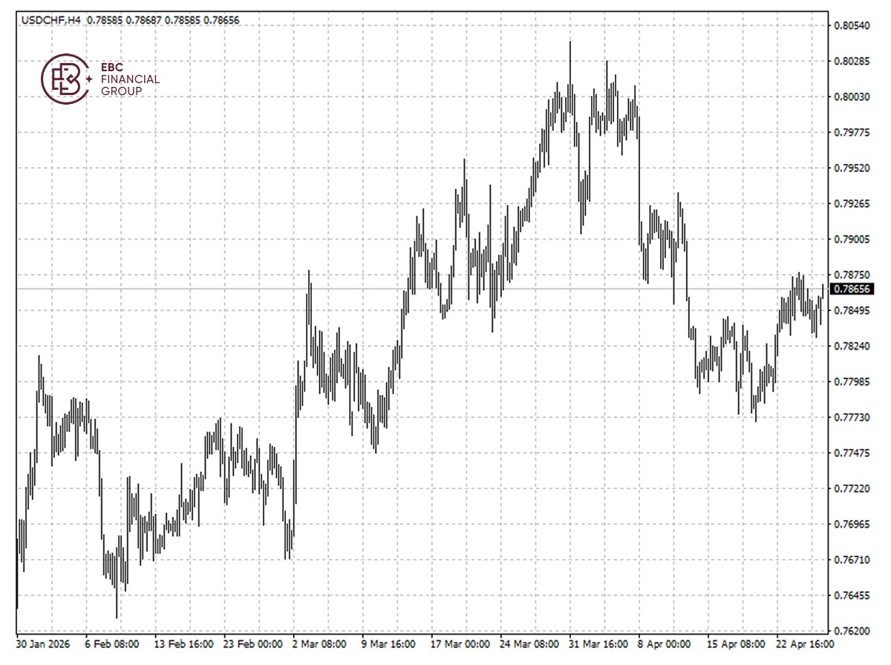Select the 30 Jan 2026 date label
Viewport: 891px width, 665px height.
(x=44, y=645)
